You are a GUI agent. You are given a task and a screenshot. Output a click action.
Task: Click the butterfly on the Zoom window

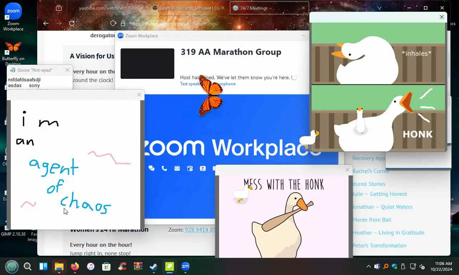click(x=211, y=96)
